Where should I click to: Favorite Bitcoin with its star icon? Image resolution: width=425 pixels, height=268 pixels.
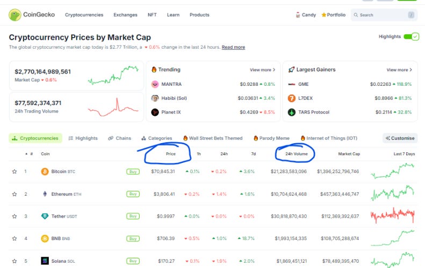pos(15,172)
